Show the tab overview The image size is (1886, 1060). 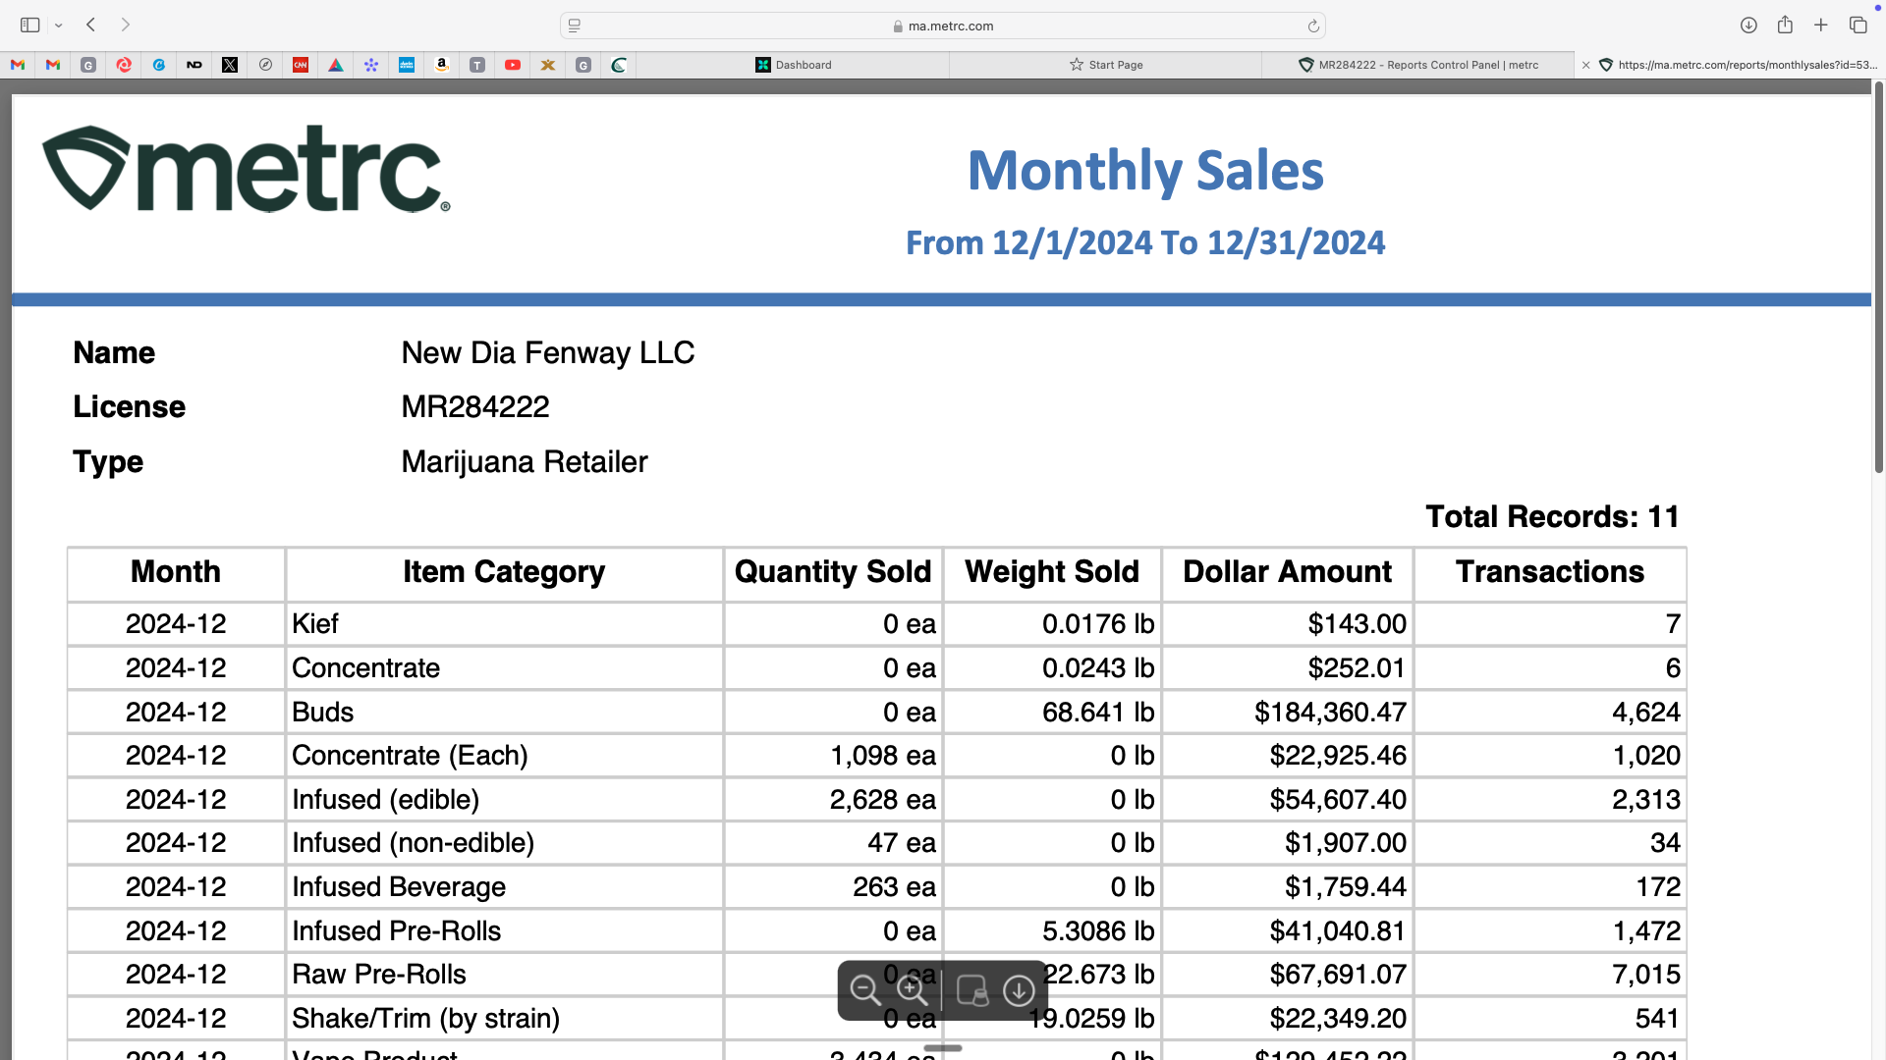click(x=1858, y=26)
